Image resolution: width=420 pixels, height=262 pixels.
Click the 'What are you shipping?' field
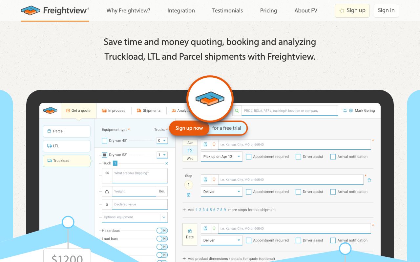(x=140, y=176)
